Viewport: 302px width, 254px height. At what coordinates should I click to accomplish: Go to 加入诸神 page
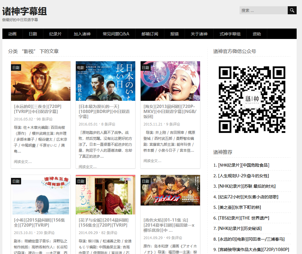(82, 34)
